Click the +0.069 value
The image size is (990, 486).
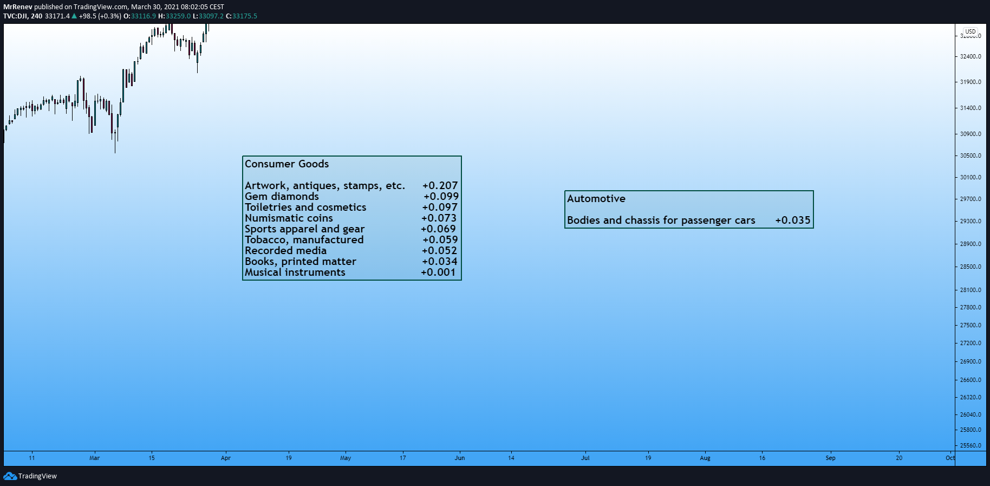(438, 229)
